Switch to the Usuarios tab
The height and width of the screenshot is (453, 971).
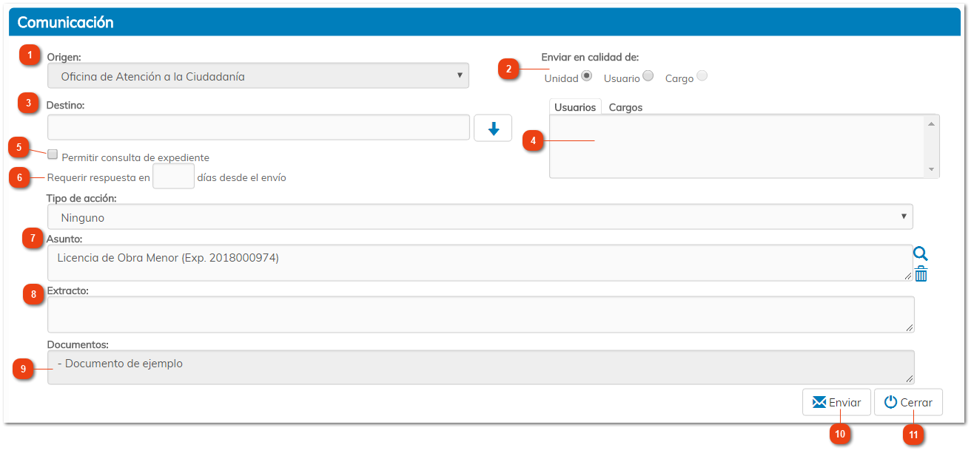click(575, 107)
